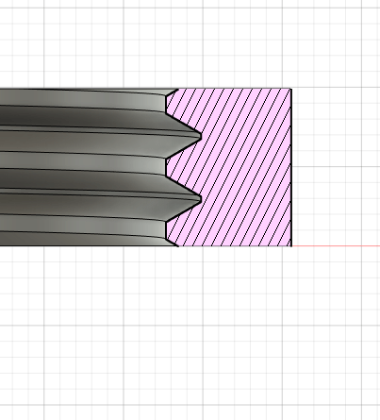Select lower flank of the lower groove

pyautogui.click(x=183, y=210)
